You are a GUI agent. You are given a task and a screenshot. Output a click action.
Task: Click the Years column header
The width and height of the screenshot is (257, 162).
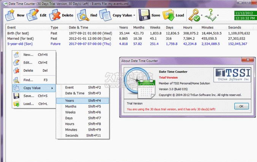123,28
